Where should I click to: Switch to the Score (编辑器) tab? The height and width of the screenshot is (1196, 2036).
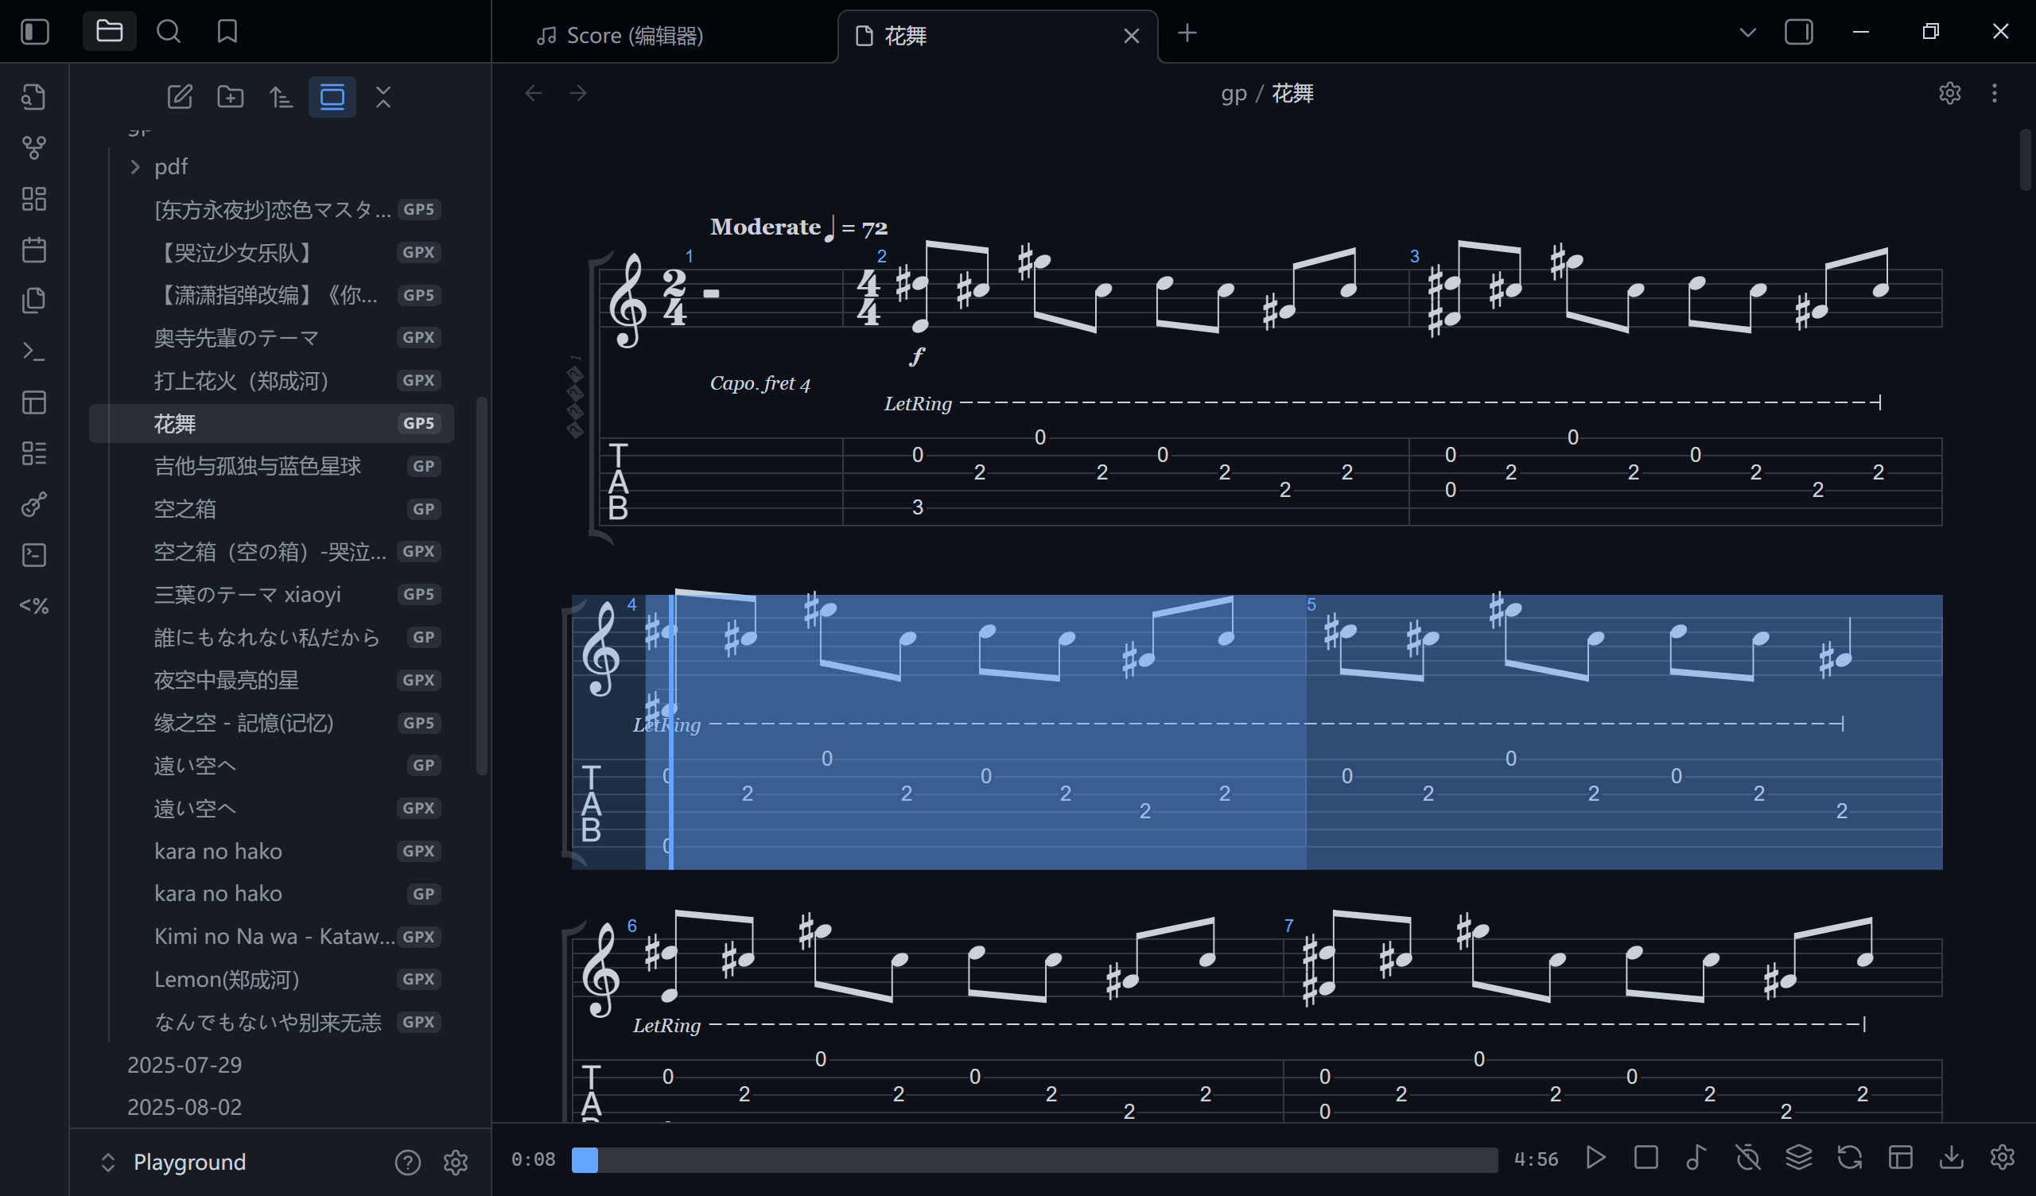pyautogui.click(x=634, y=36)
